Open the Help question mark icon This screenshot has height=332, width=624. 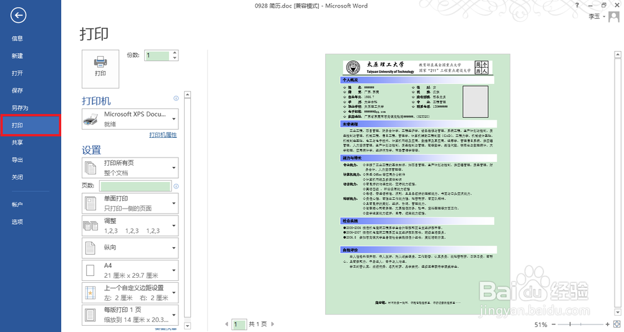[577, 6]
